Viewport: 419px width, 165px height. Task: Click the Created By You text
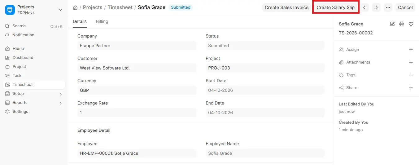tap(353, 123)
